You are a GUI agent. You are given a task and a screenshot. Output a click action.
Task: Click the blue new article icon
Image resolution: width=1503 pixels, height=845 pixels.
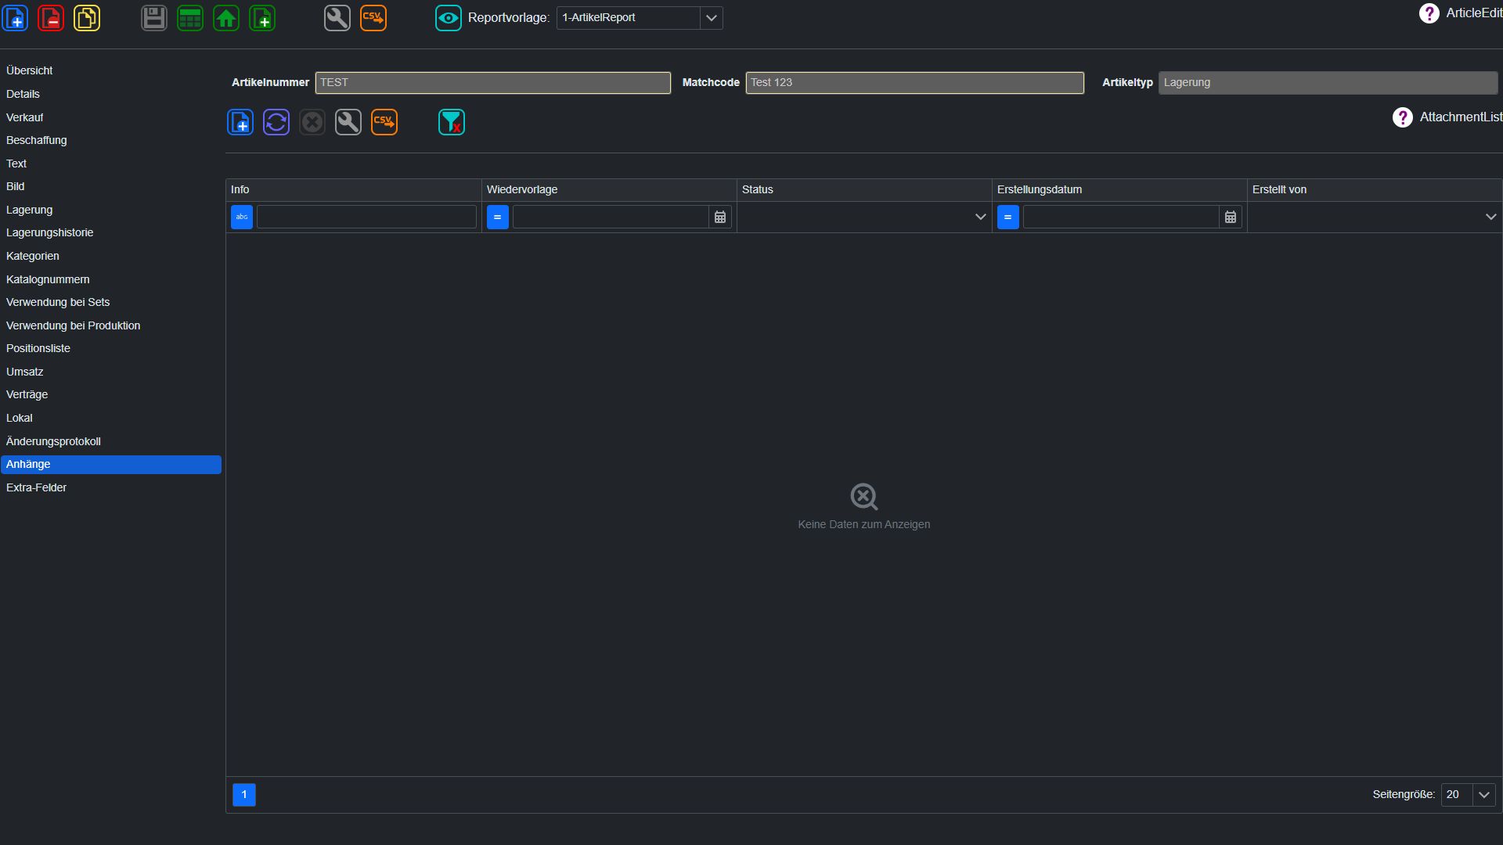tap(15, 18)
